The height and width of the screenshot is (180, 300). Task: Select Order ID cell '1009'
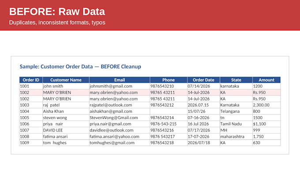(x=31, y=143)
